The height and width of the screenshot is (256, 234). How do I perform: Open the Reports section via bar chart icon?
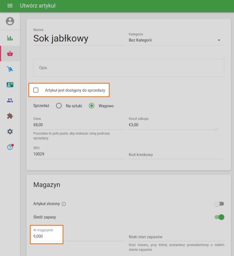pos(10,38)
